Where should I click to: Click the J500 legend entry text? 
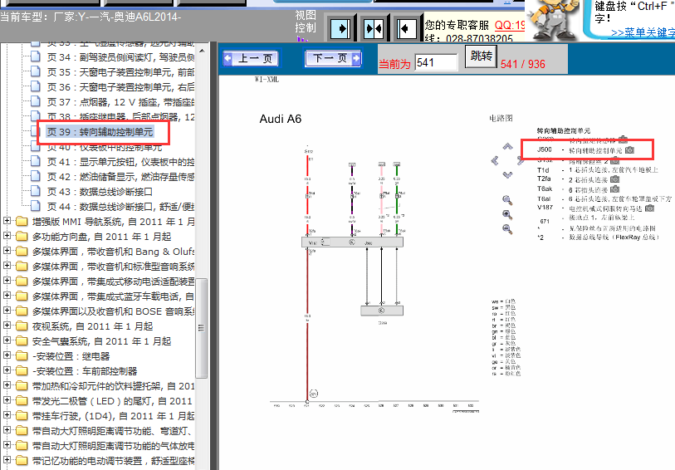click(579, 150)
